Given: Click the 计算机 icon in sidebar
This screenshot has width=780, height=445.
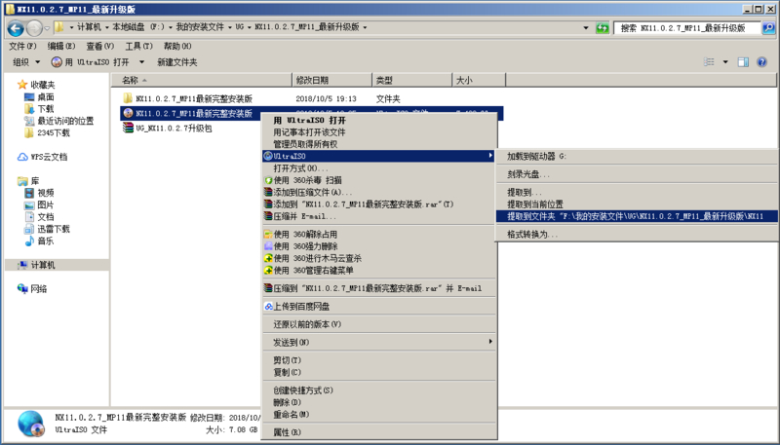Looking at the screenshot, I should coord(22,265).
